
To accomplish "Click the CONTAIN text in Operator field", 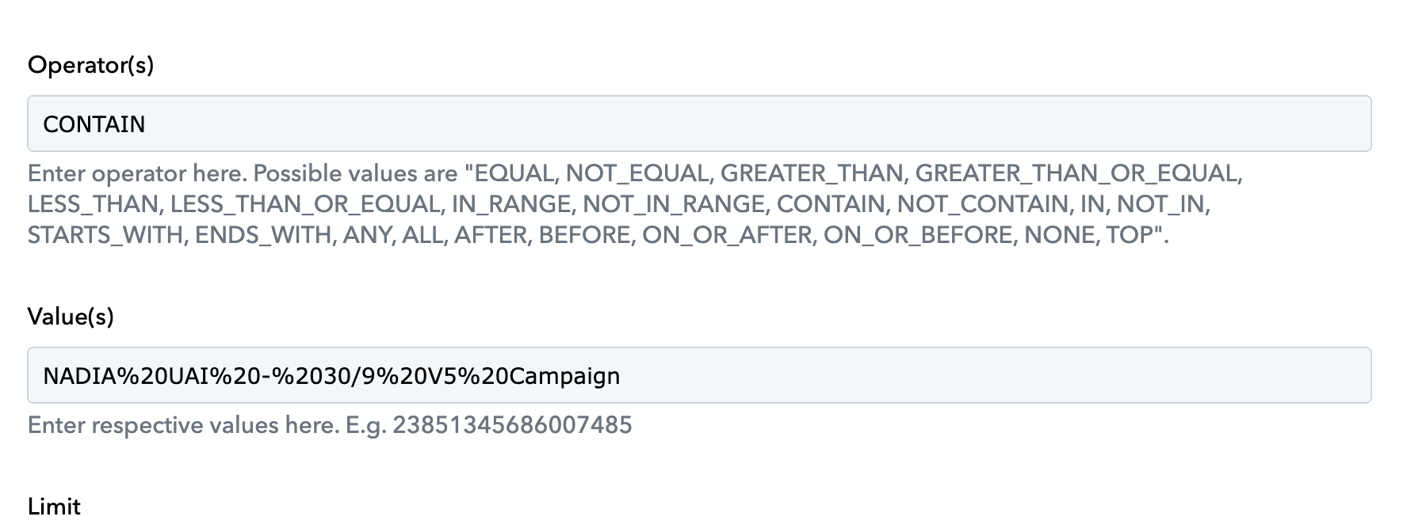I will [x=94, y=124].
